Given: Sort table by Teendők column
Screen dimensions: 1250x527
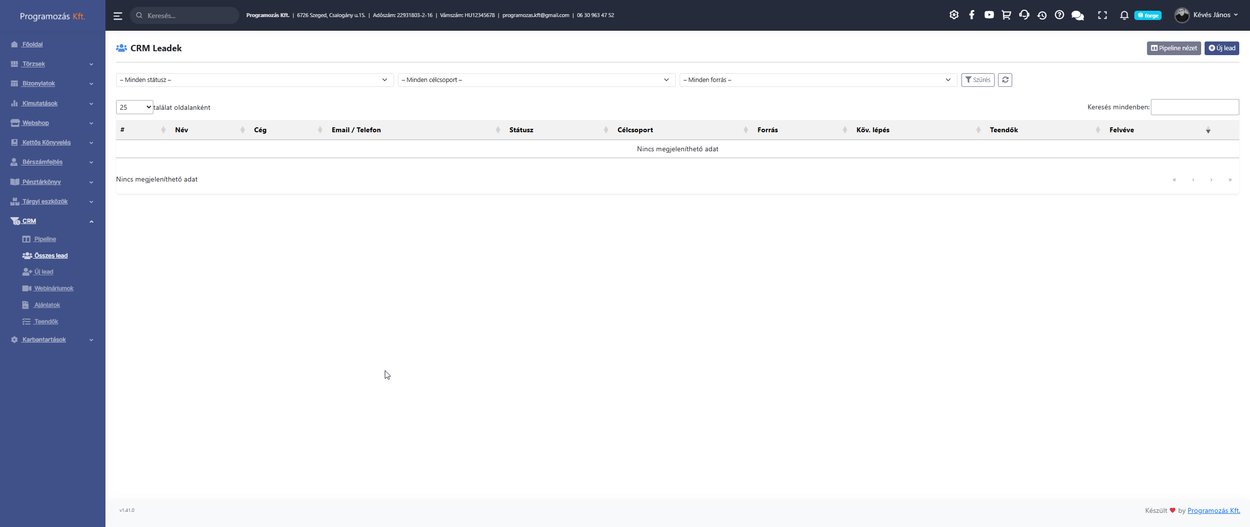Looking at the screenshot, I should (1045, 130).
